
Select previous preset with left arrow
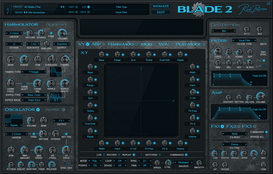coord(61,7)
